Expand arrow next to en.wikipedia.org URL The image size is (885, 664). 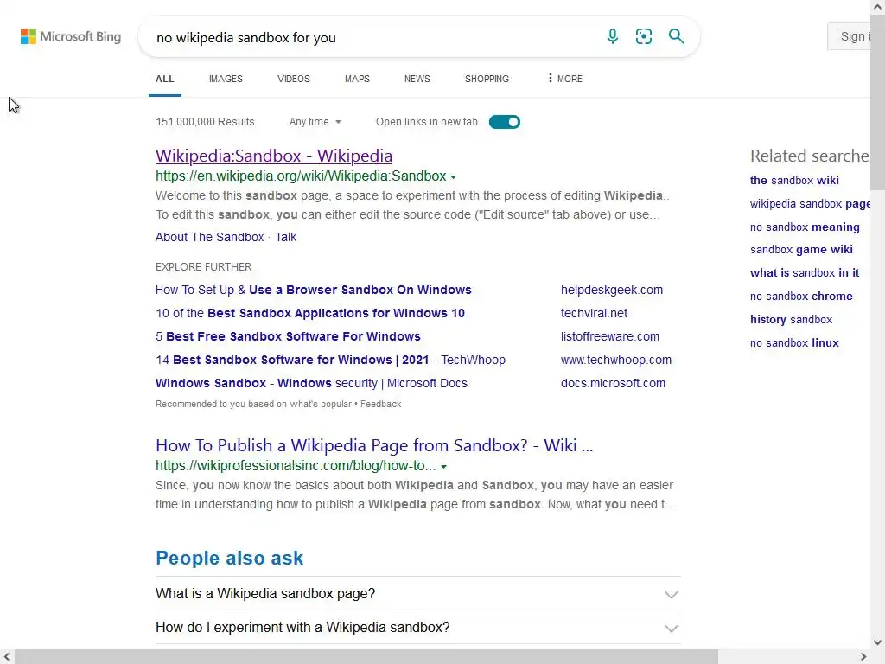[x=453, y=176]
